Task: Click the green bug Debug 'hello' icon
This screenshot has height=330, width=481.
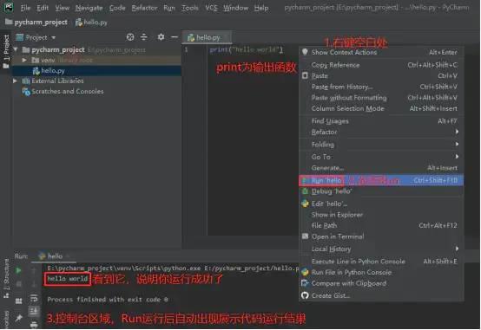Action: (305, 191)
